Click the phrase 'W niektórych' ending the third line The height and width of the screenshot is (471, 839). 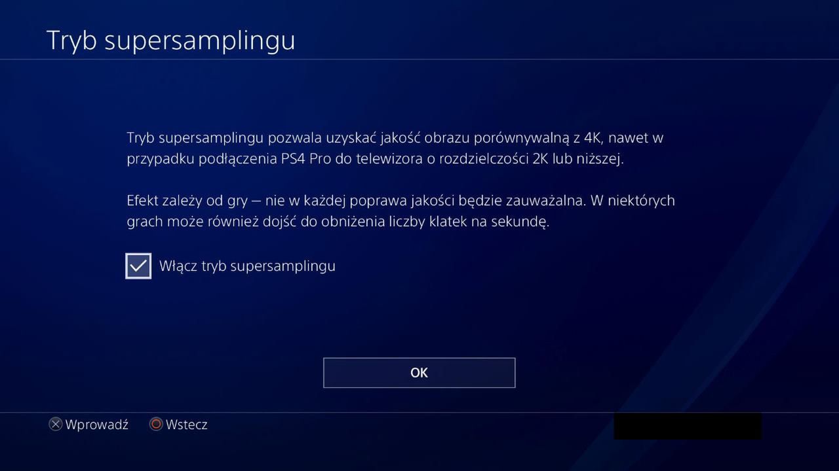633,201
